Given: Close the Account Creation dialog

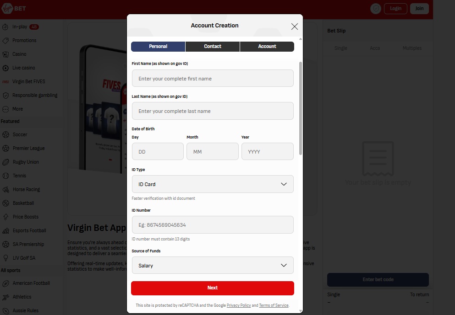Looking at the screenshot, I should pyautogui.click(x=295, y=27).
